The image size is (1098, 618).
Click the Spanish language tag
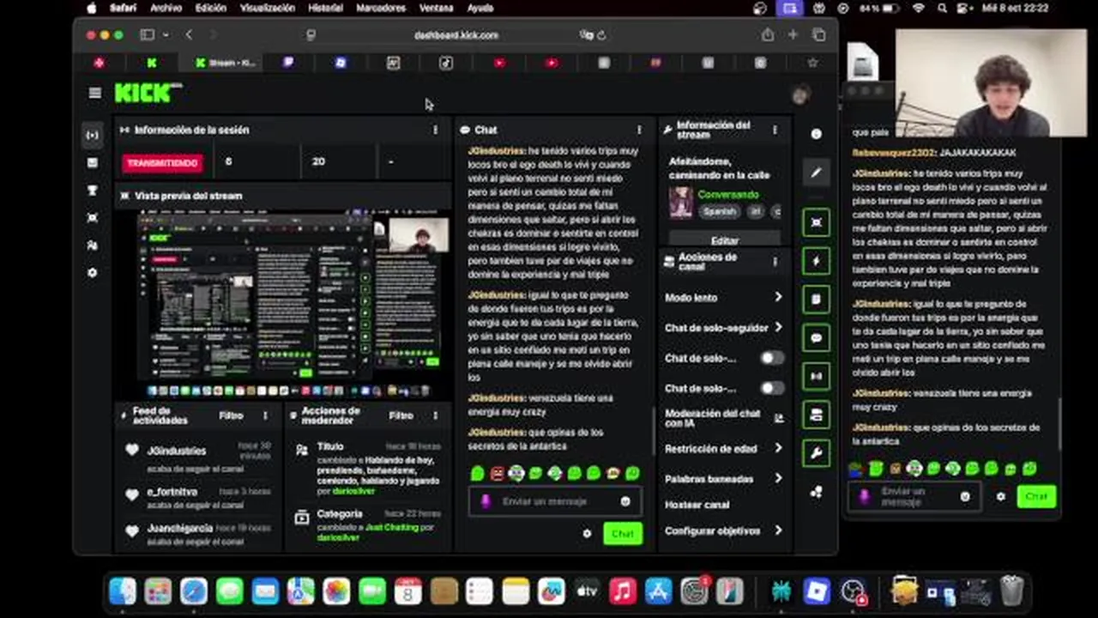pyautogui.click(x=720, y=211)
